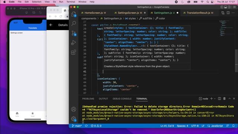Click components in the breadcrumb
Screen dimensions: 238x134
pyautogui.click(x=89, y=18)
